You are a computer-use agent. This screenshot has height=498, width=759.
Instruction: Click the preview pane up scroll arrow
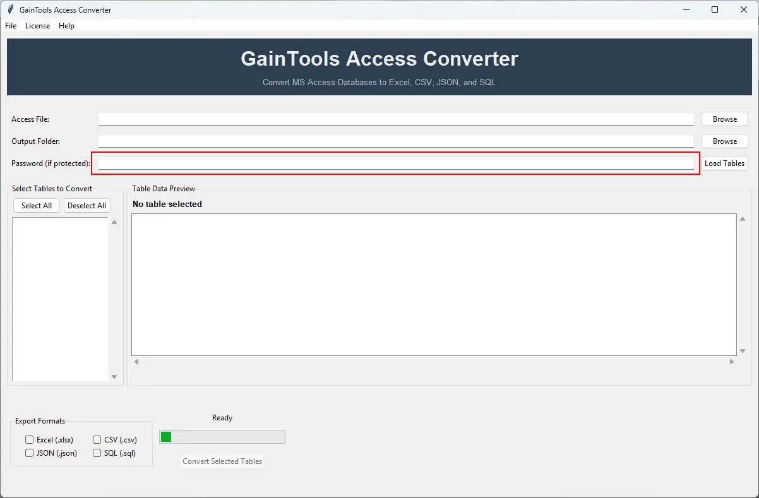[x=743, y=219]
